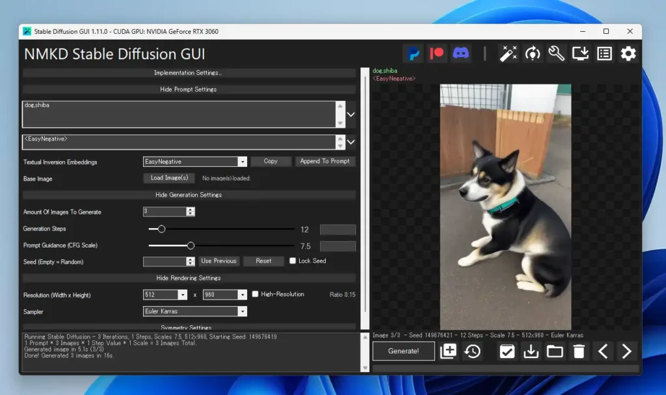666x395 pixels.
Task: Open the wrench developer tools icon
Action: [556, 53]
